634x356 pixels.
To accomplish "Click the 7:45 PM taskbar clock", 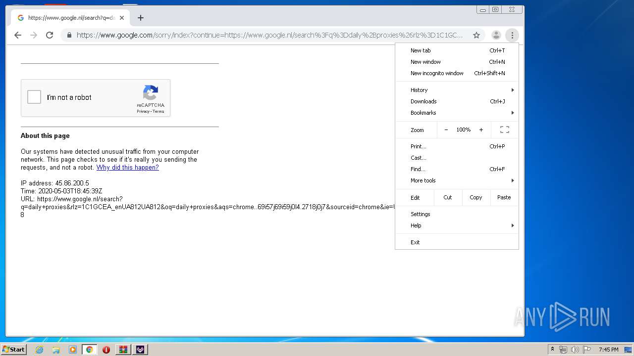I will click(x=608, y=350).
